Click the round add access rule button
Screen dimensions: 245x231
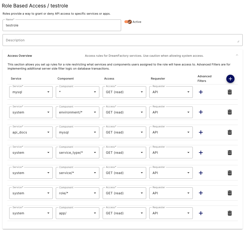(x=230, y=79)
